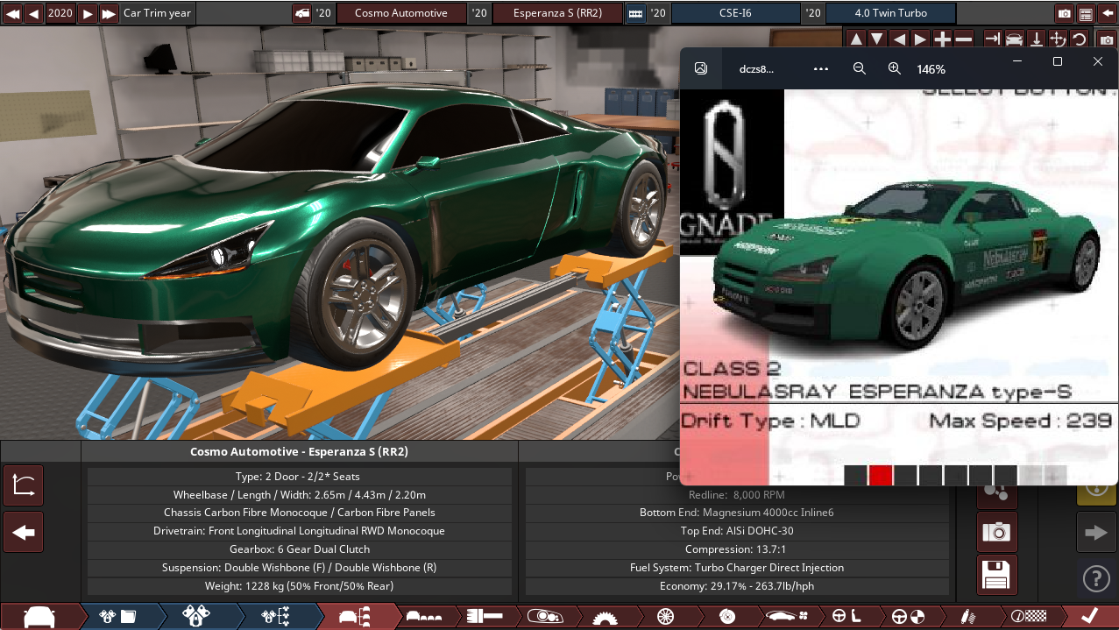The width and height of the screenshot is (1119, 630).
Task: Tilt camera up with up-triangle button
Action: 856,39
